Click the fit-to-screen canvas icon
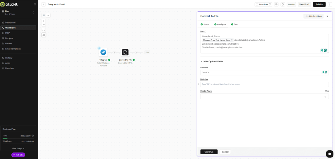 [44, 30]
